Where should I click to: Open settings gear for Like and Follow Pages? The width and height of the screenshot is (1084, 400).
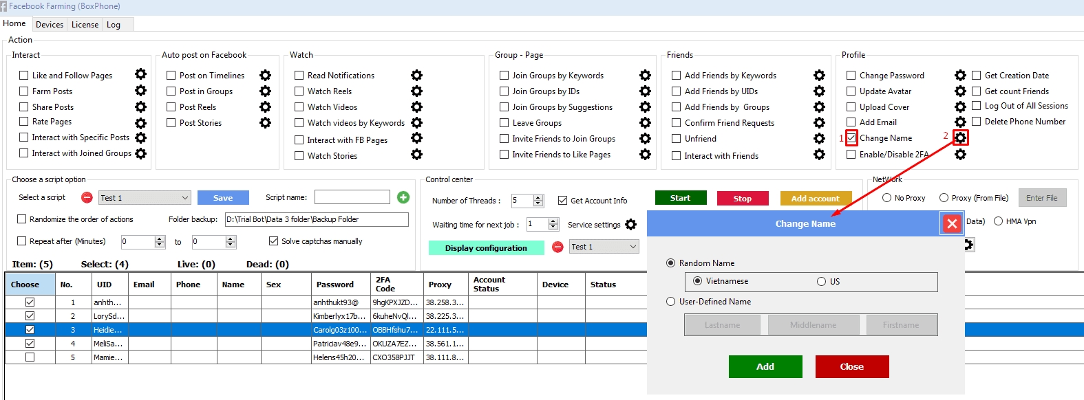(140, 74)
